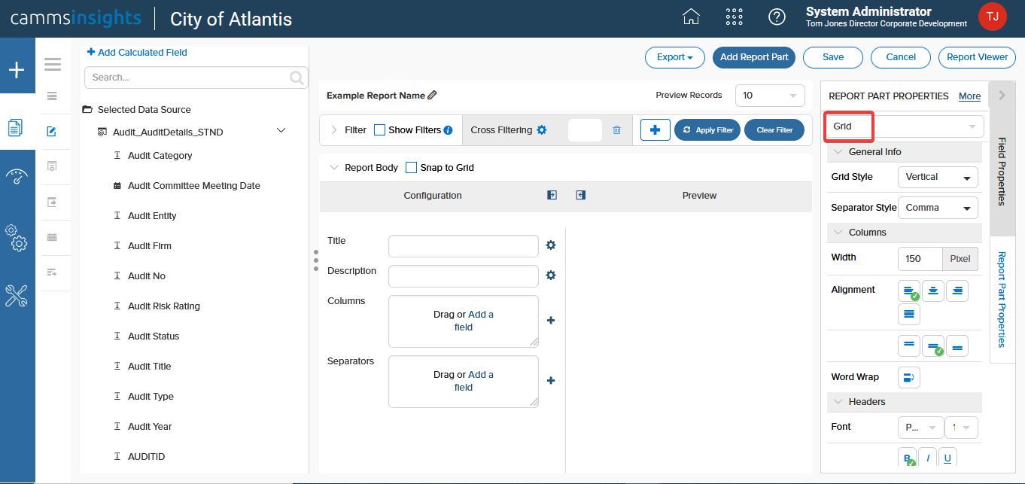Collapse configuration panel arrow icon

click(552, 195)
